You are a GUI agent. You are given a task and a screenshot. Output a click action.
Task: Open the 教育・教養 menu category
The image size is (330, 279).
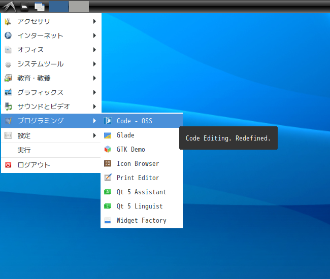point(51,78)
